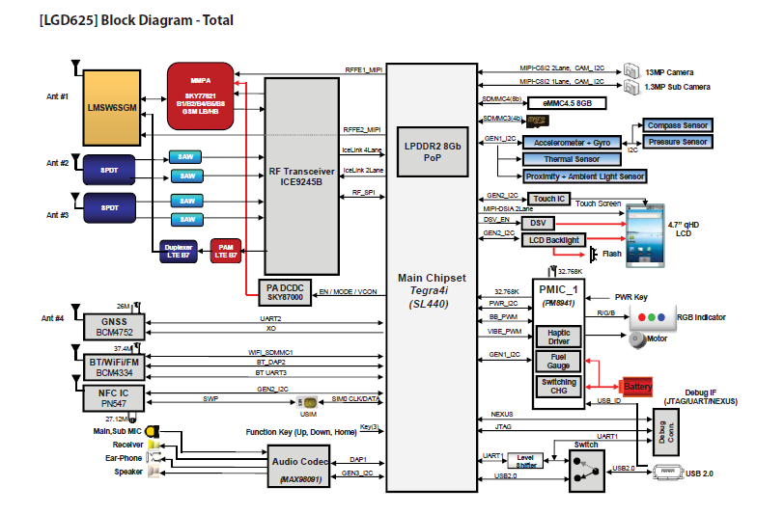Click the red Battery block
This screenshot has height=514, width=784.
(x=636, y=387)
